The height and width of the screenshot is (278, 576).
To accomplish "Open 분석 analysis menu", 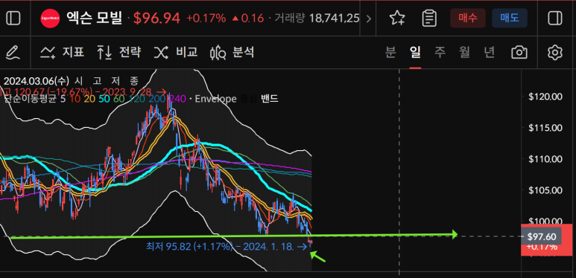I will pyautogui.click(x=232, y=53).
